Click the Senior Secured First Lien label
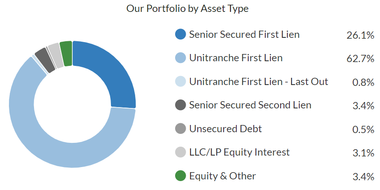This screenshot has height=190, width=380. click(244, 34)
